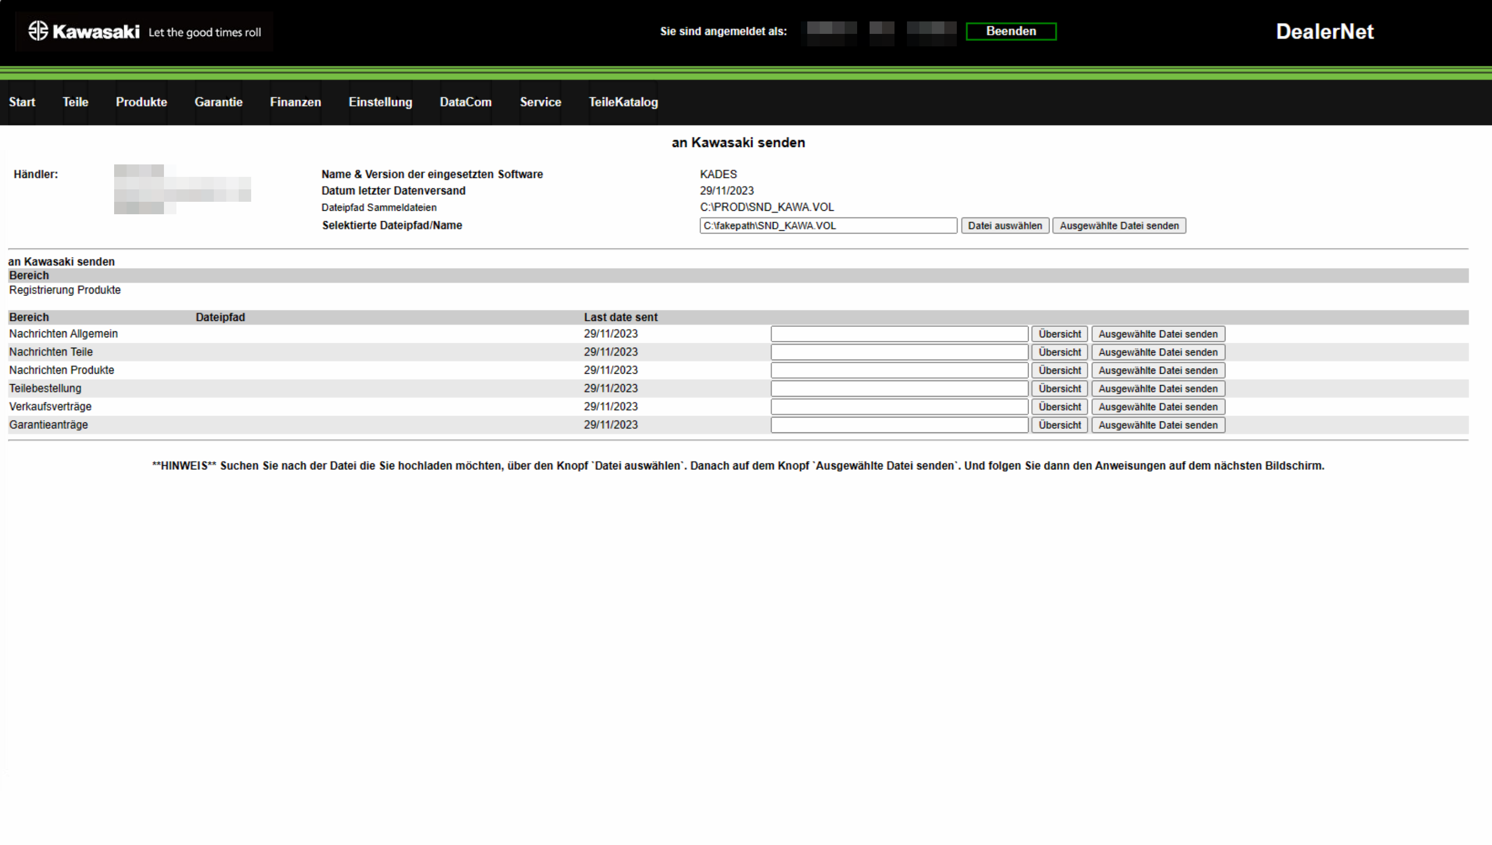Screen dimensions: 1492x845
Task: Open the Teile menu
Action: 75,102
